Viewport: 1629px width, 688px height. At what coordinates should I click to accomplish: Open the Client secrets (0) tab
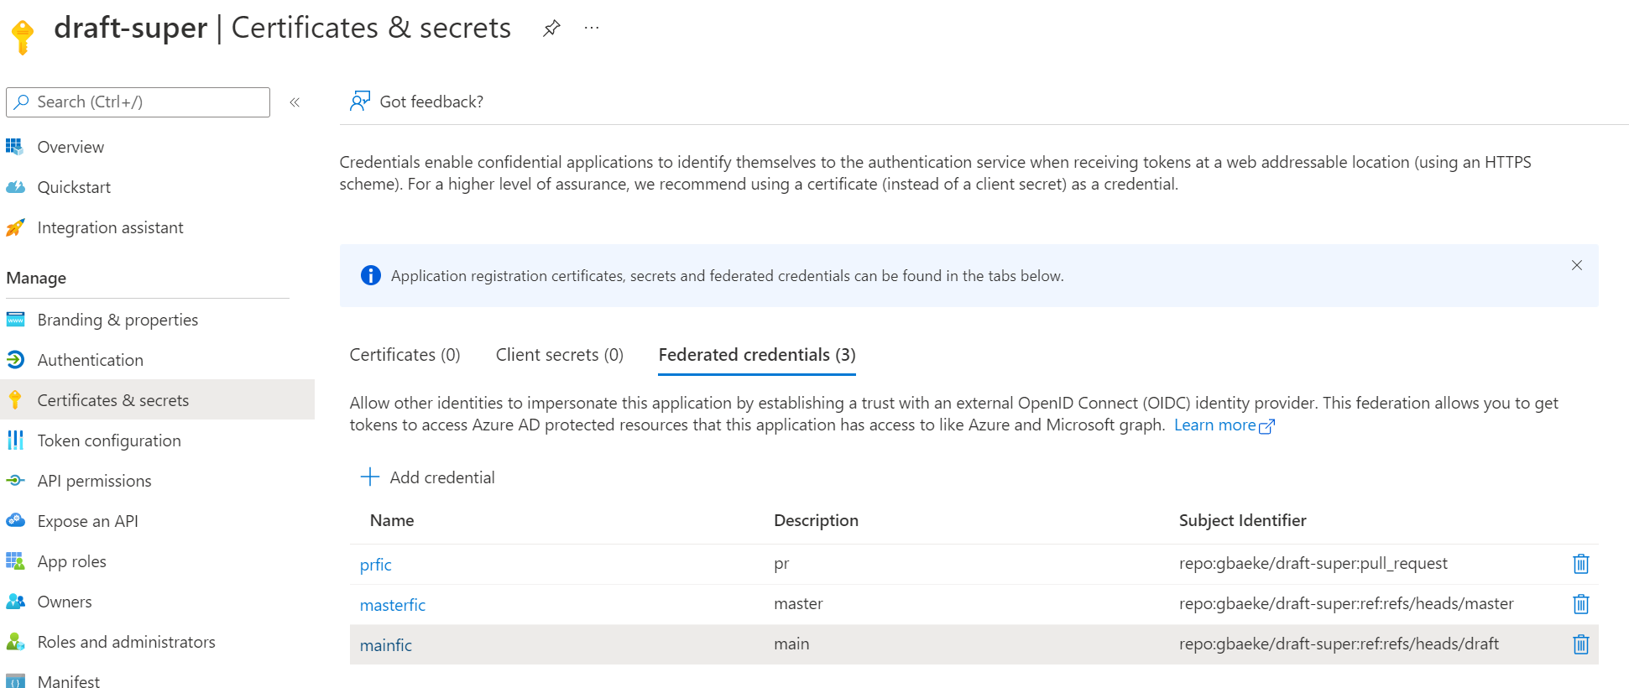coord(559,355)
